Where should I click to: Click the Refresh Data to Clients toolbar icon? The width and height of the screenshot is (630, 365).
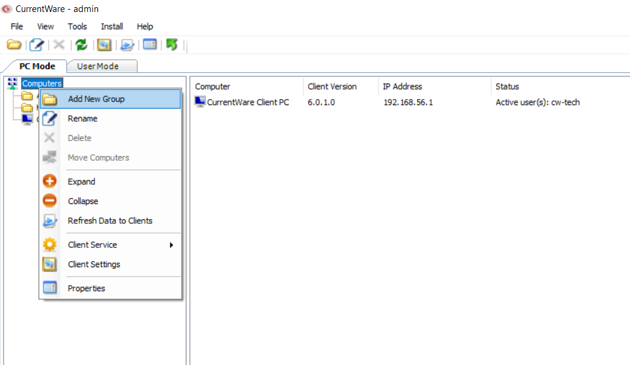pos(127,44)
